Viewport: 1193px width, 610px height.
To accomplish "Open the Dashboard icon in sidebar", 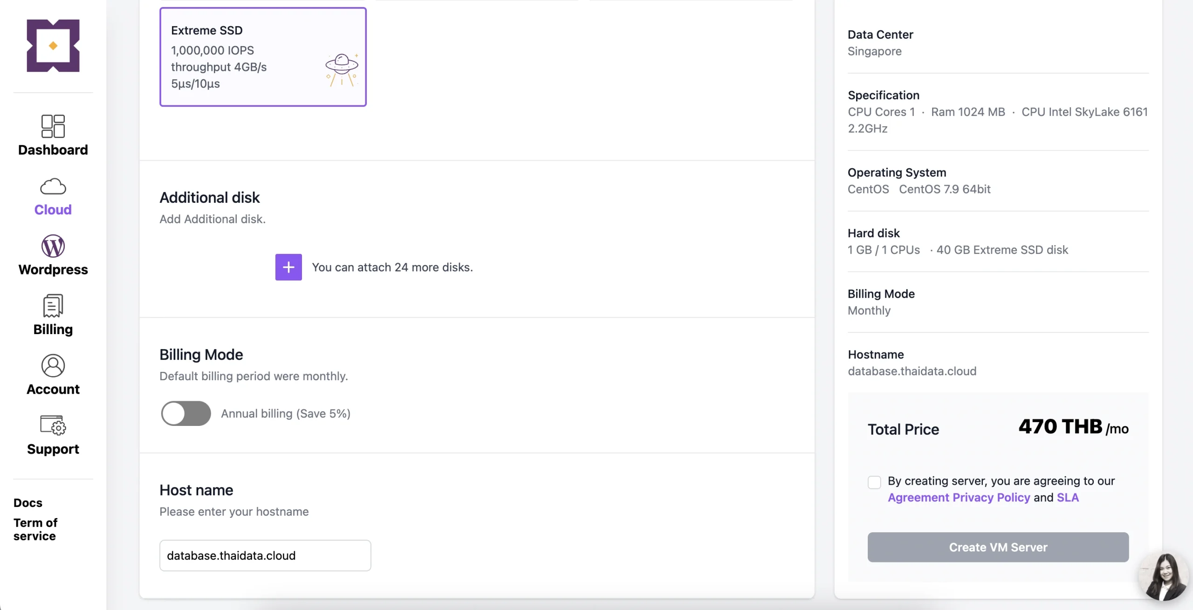I will [x=53, y=126].
